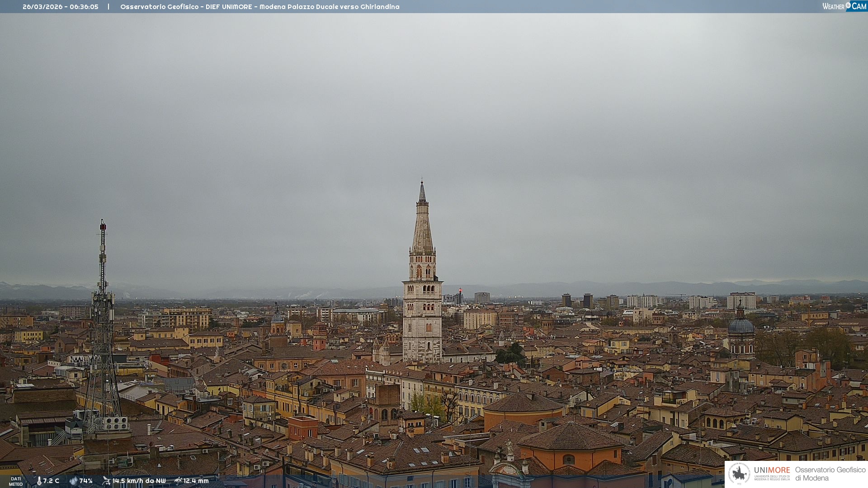Click the rain umbrella precipitation icon

point(178,481)
